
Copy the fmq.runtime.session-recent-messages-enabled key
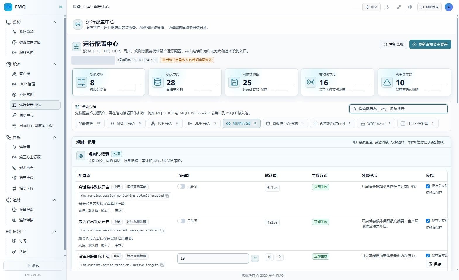point(162,231)
